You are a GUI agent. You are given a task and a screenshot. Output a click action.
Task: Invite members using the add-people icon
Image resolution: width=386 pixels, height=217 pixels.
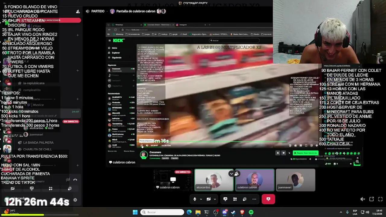click(78, 11)
